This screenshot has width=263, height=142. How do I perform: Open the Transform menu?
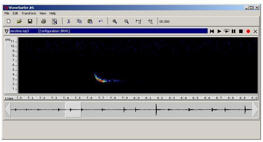(29, 13)
